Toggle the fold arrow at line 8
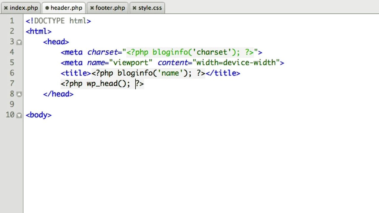This screenshot has width=379, height=213. (19, 94)
